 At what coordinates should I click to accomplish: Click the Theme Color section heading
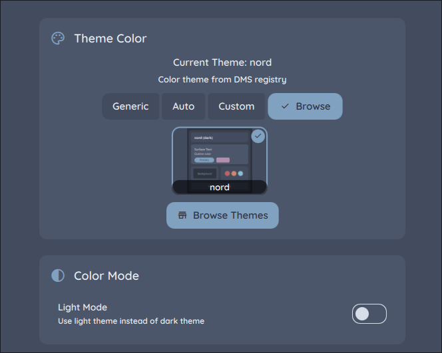[x=110, y=38]
